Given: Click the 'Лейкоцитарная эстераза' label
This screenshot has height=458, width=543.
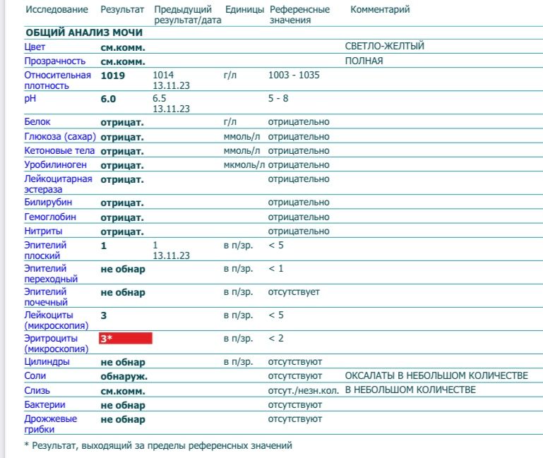Looking at the screenshot, I should 58,184.
